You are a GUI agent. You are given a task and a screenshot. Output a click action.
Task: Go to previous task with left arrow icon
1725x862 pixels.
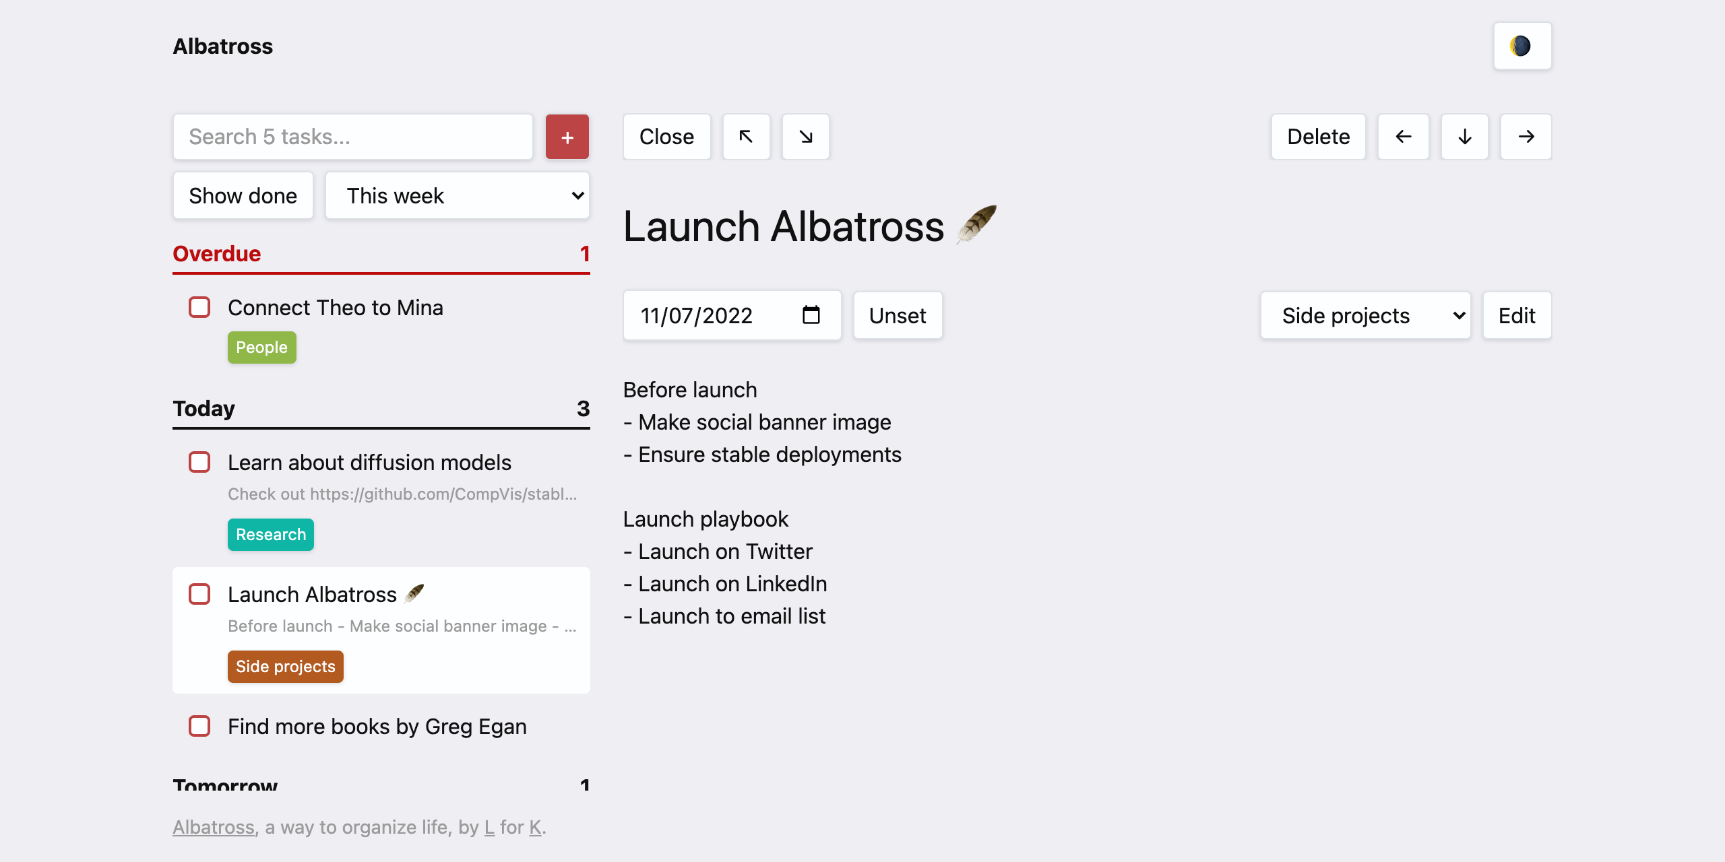[1404, 137]
